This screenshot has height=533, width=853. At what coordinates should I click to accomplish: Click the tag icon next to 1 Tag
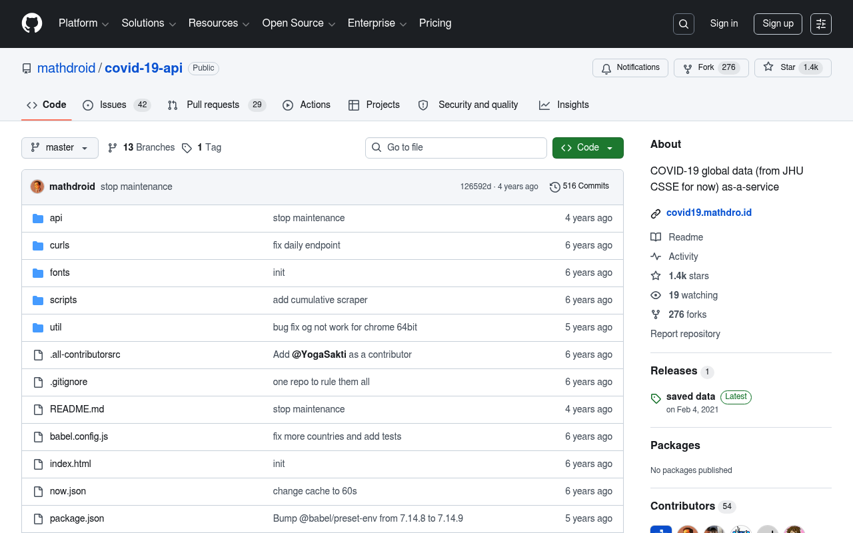click(x=187, y=148)
